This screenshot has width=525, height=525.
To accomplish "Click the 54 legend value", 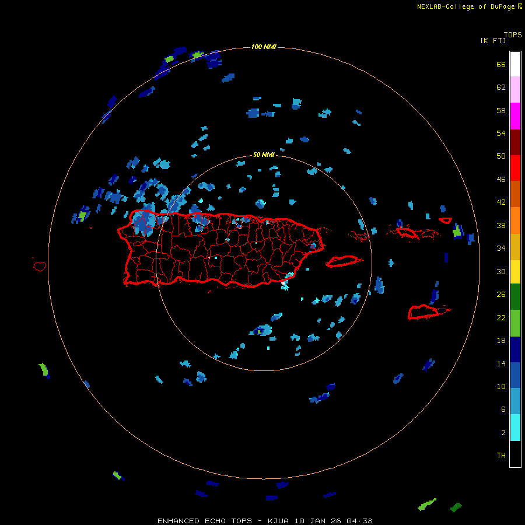I will point(501,133).
